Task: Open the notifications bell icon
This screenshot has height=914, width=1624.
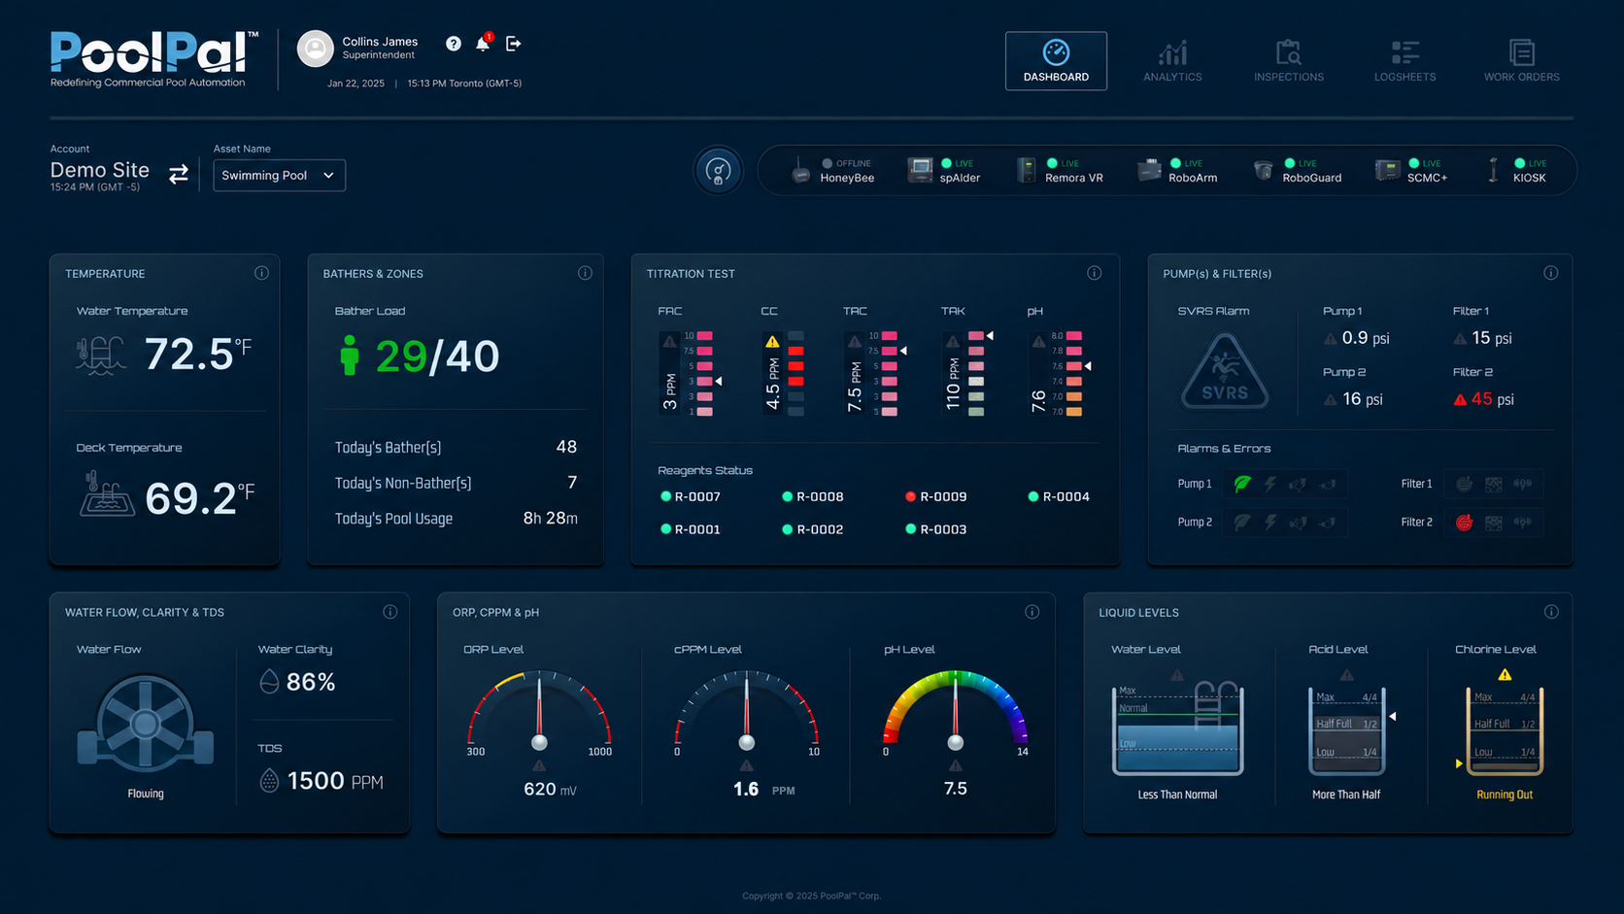Action: [483, 43]
